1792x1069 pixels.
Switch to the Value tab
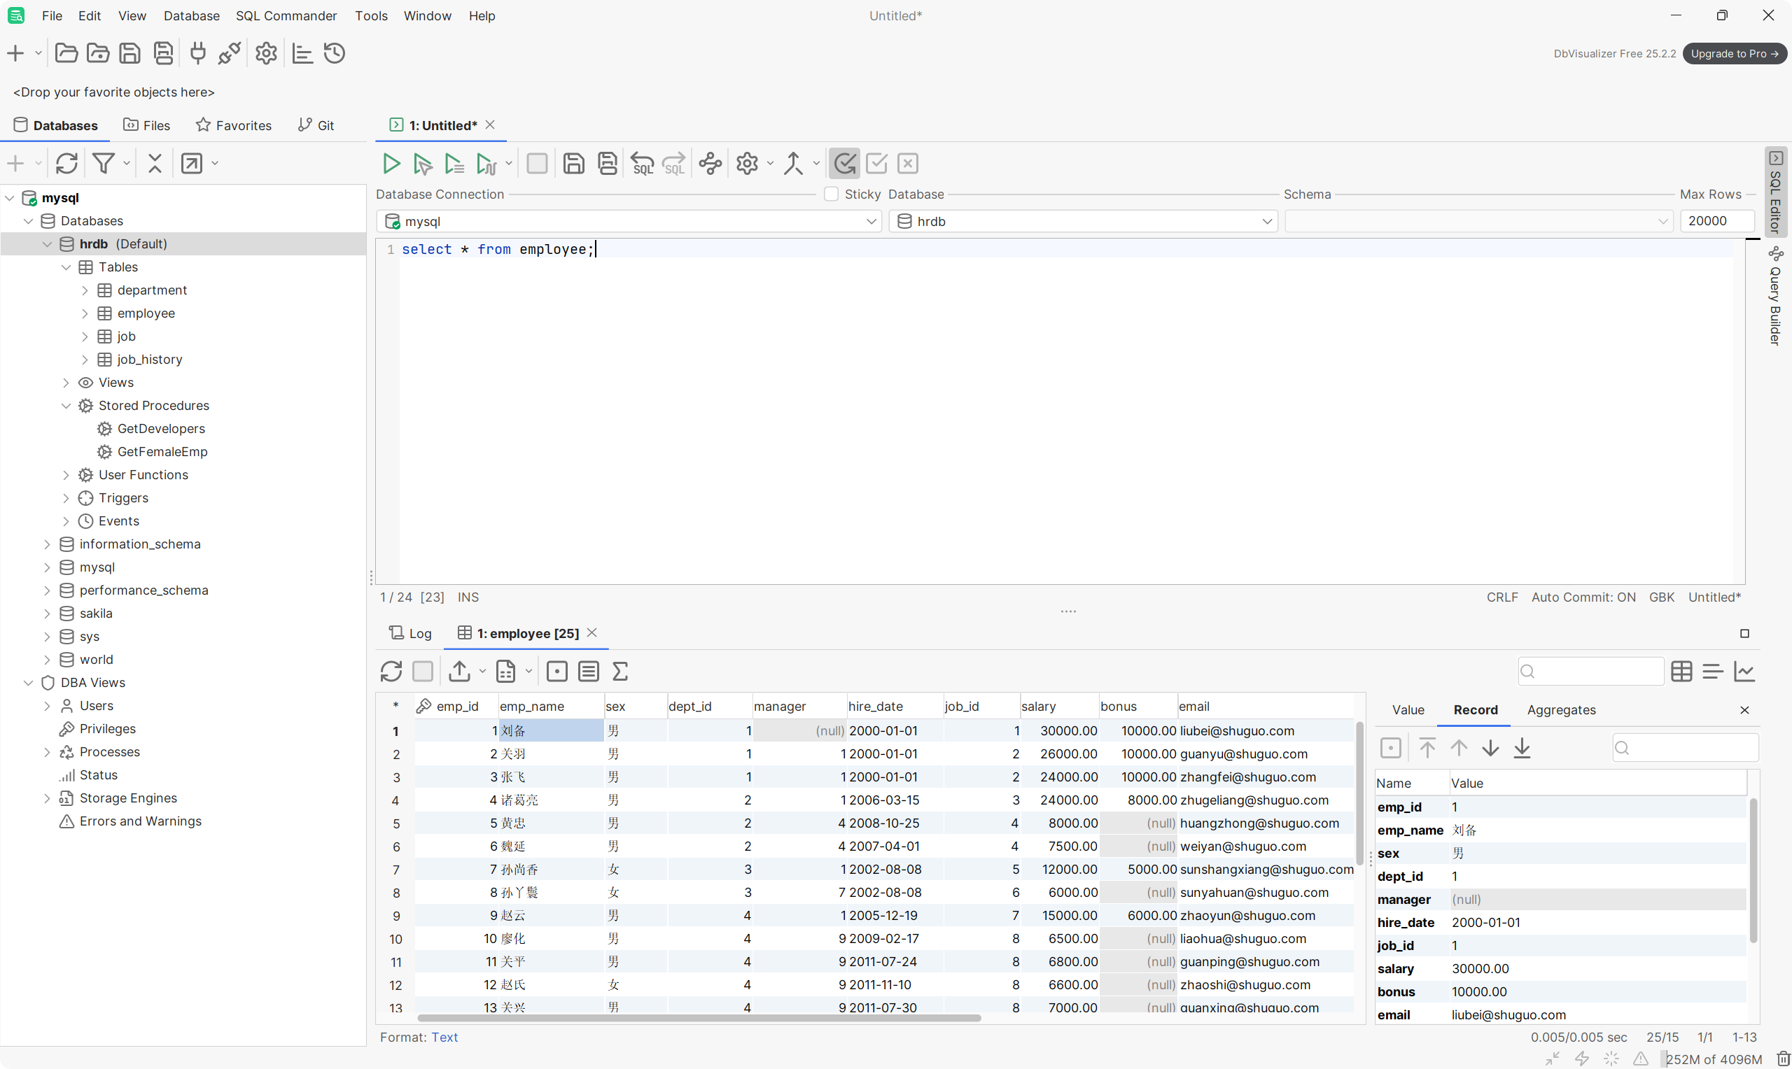click(x=1408, y=709)
